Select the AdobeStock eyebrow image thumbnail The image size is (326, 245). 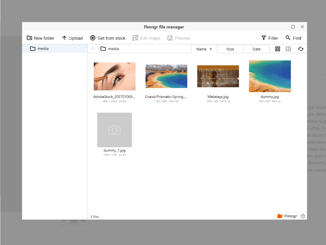pyautogui.click(x=114, y=77)
